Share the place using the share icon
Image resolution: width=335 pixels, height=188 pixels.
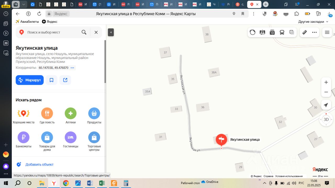[65, 80]
